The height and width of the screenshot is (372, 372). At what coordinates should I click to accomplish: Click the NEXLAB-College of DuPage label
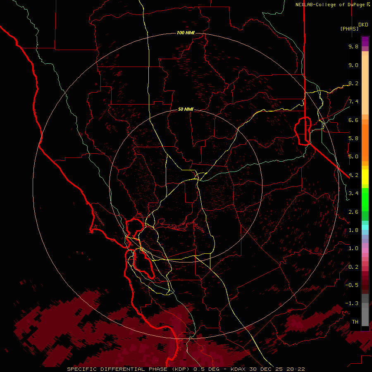331,5
